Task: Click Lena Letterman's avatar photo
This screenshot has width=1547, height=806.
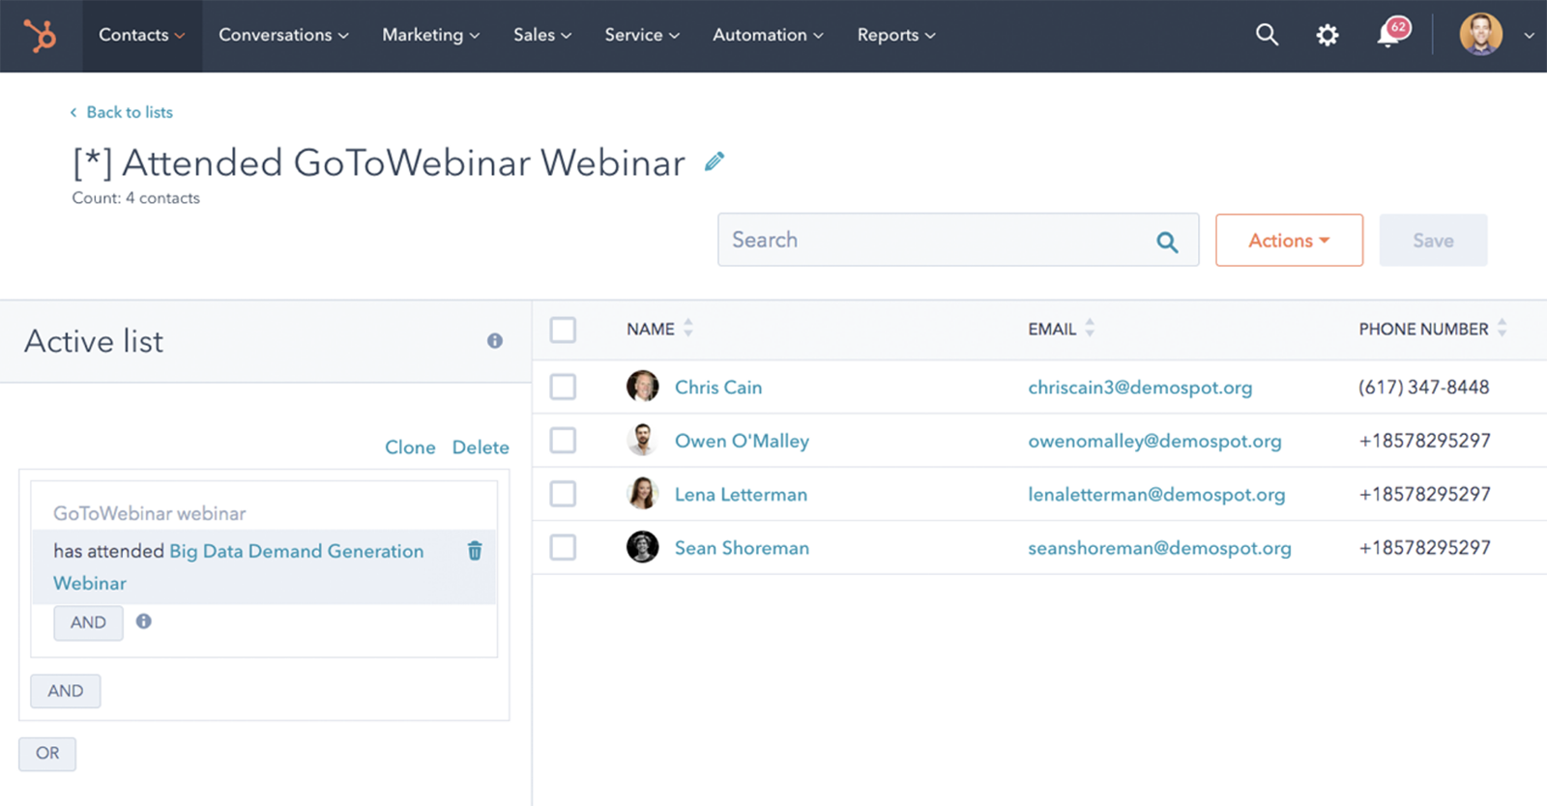Action: [643, 494]
